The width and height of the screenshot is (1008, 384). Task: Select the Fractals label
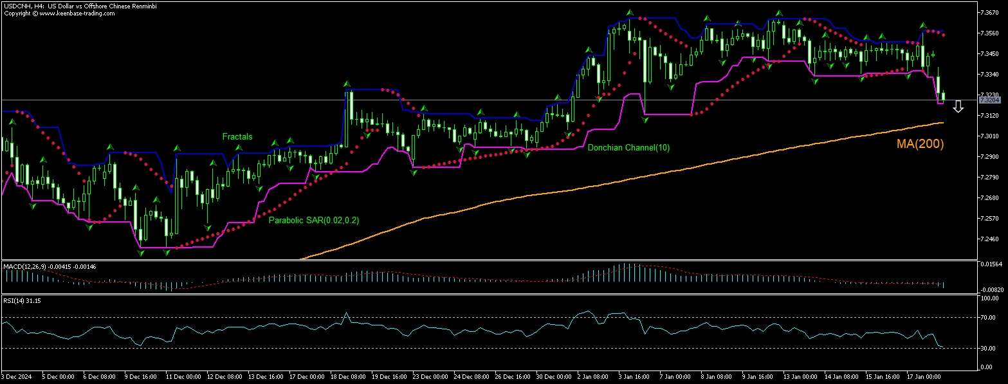pyautogui.click(x=237, y=136)
